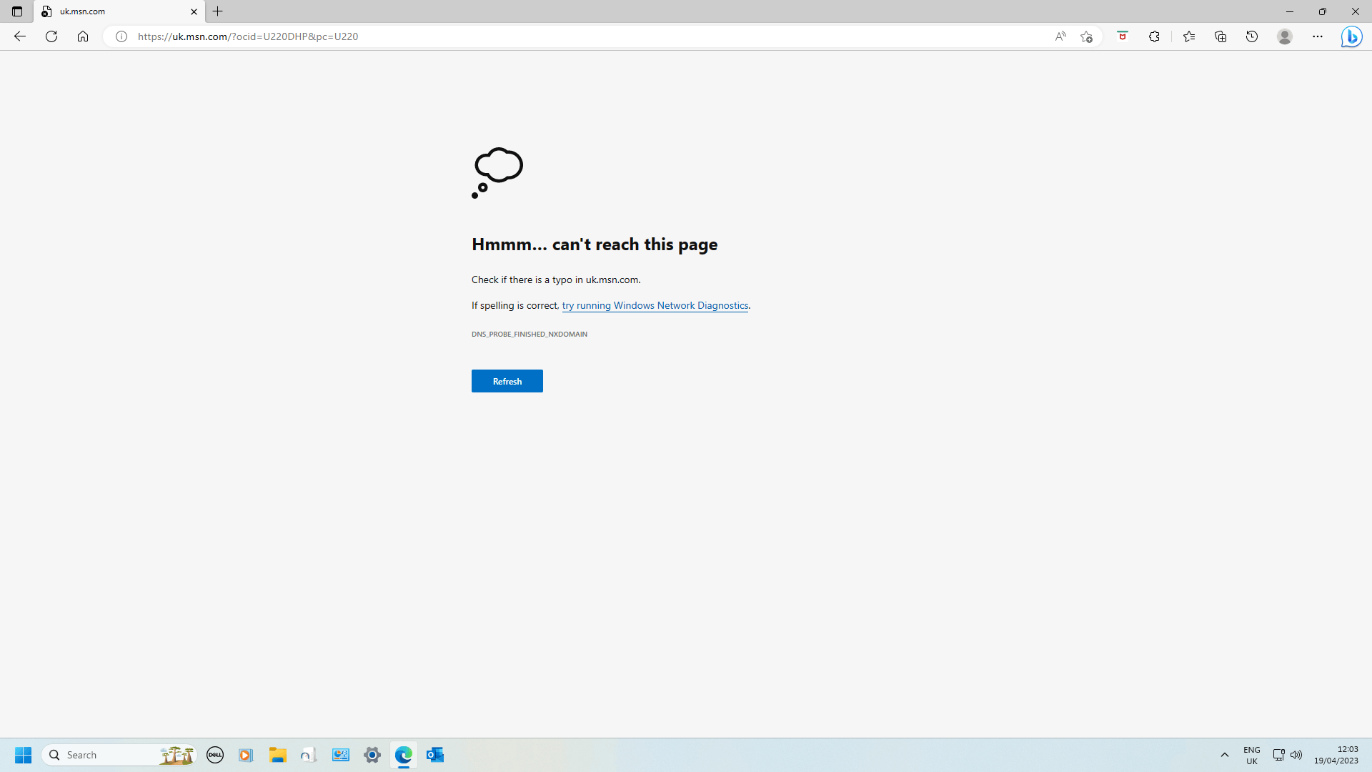This screenshot has height=772, width=1372.
Task: Open Bing Discover in the sidebar
Action: pyautogui.click(x=1351, y=36)
